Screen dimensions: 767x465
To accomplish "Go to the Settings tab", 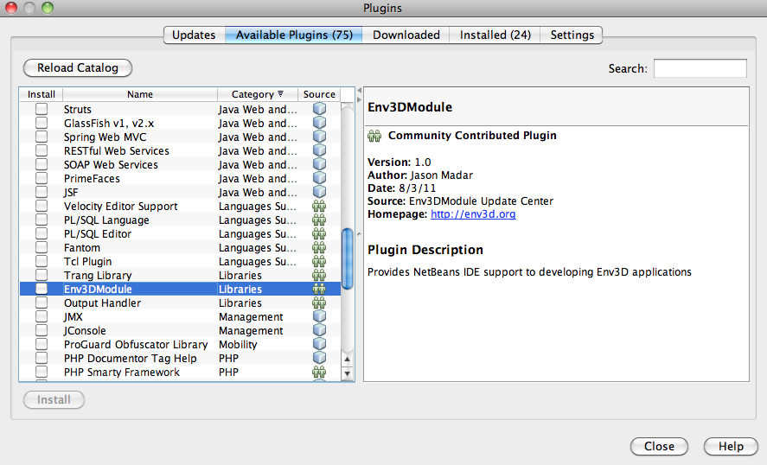I will (x=572, y=35).
